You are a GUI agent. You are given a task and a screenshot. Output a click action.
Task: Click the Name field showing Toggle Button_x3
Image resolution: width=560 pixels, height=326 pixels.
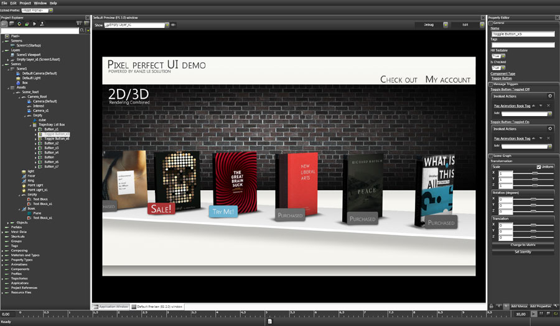tap(523, 34)
